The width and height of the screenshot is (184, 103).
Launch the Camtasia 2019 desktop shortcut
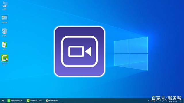coord(5,60)
